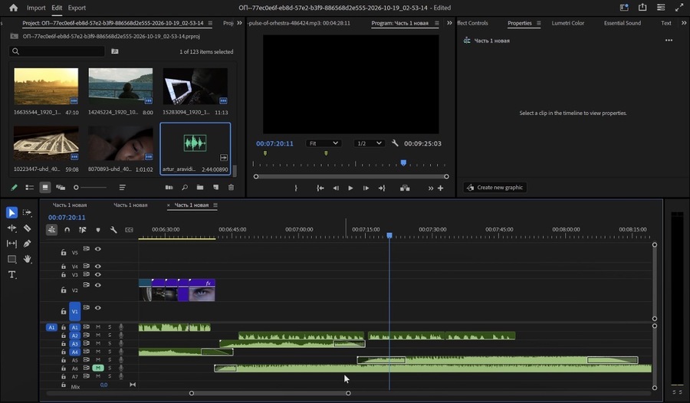Image resolution: width=690 pixels, height=403 pixels.
Task: Toggle linked selection in timeline
Action: [82, 230]
